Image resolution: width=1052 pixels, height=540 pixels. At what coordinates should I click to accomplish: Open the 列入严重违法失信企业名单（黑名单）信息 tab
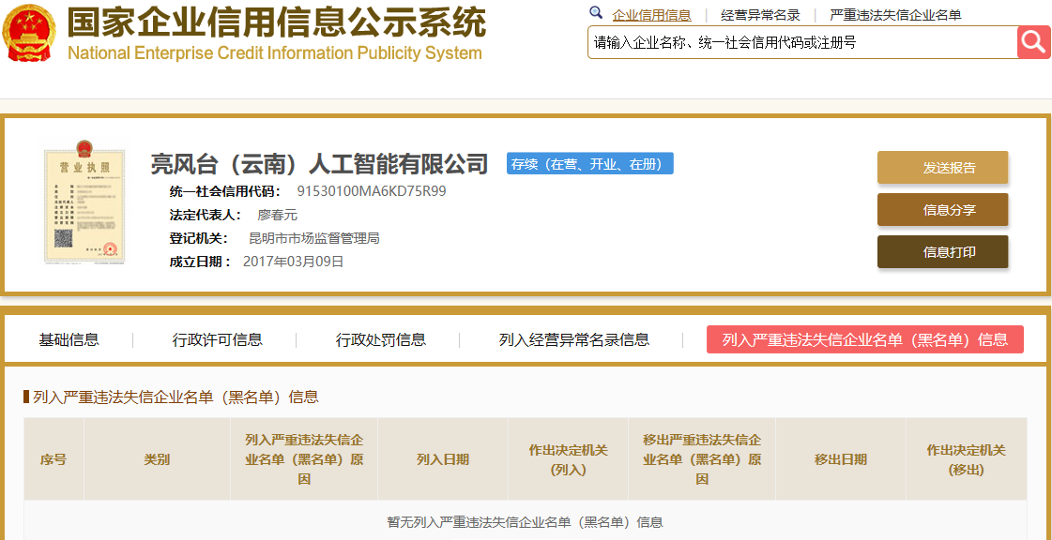(x=865, y=339)
